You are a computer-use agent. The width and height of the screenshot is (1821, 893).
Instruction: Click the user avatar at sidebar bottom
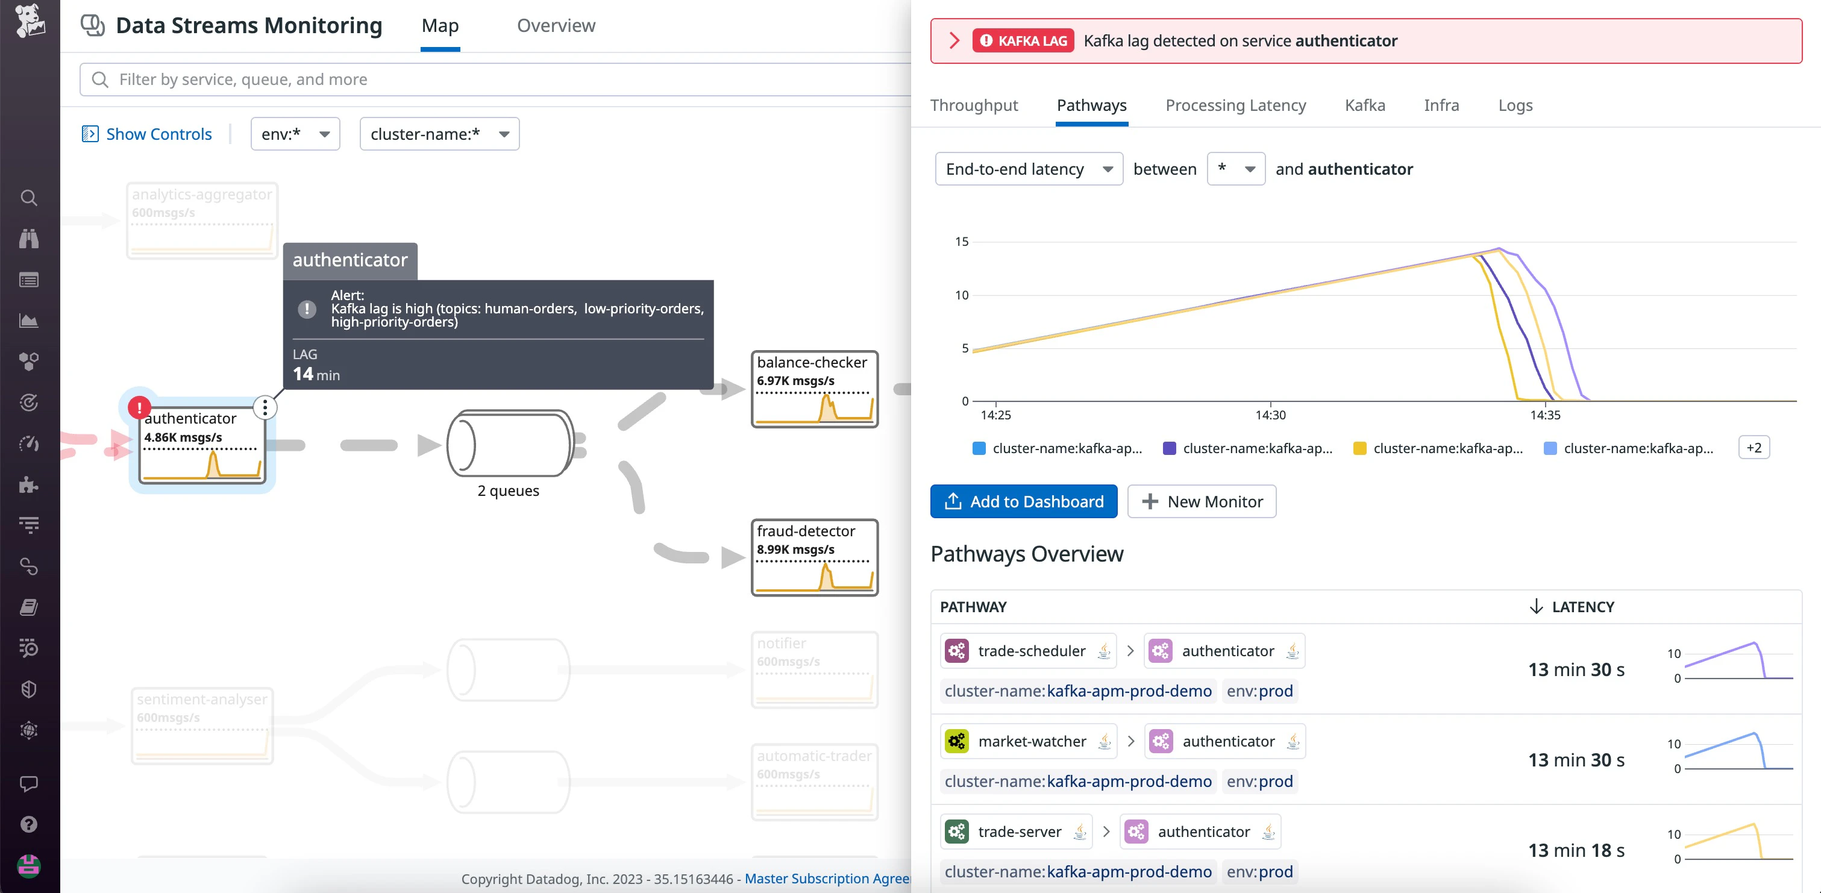[29, 866]
